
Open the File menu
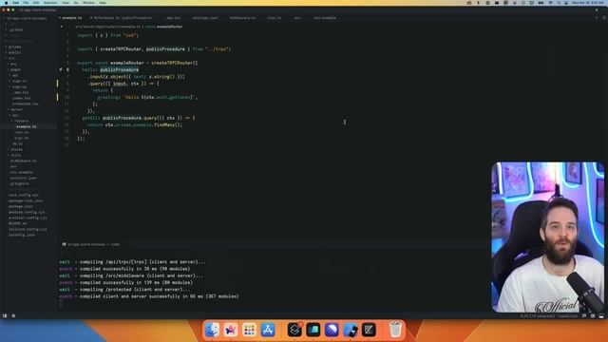tap(26, 3)
